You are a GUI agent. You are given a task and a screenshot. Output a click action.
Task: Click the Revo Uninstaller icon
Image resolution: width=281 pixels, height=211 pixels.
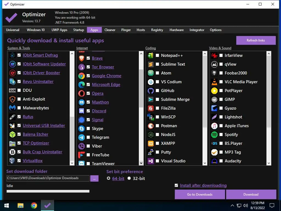pos(12,82)
